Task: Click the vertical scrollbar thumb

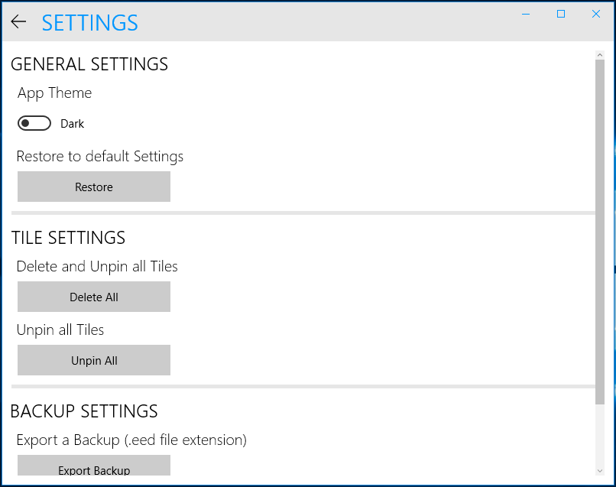Action: pyautogui.click(x=599, y=232)
